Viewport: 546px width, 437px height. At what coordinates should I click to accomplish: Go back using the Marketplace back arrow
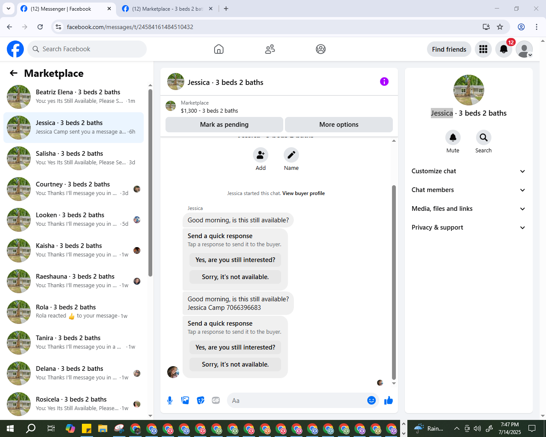click(14, 73)
